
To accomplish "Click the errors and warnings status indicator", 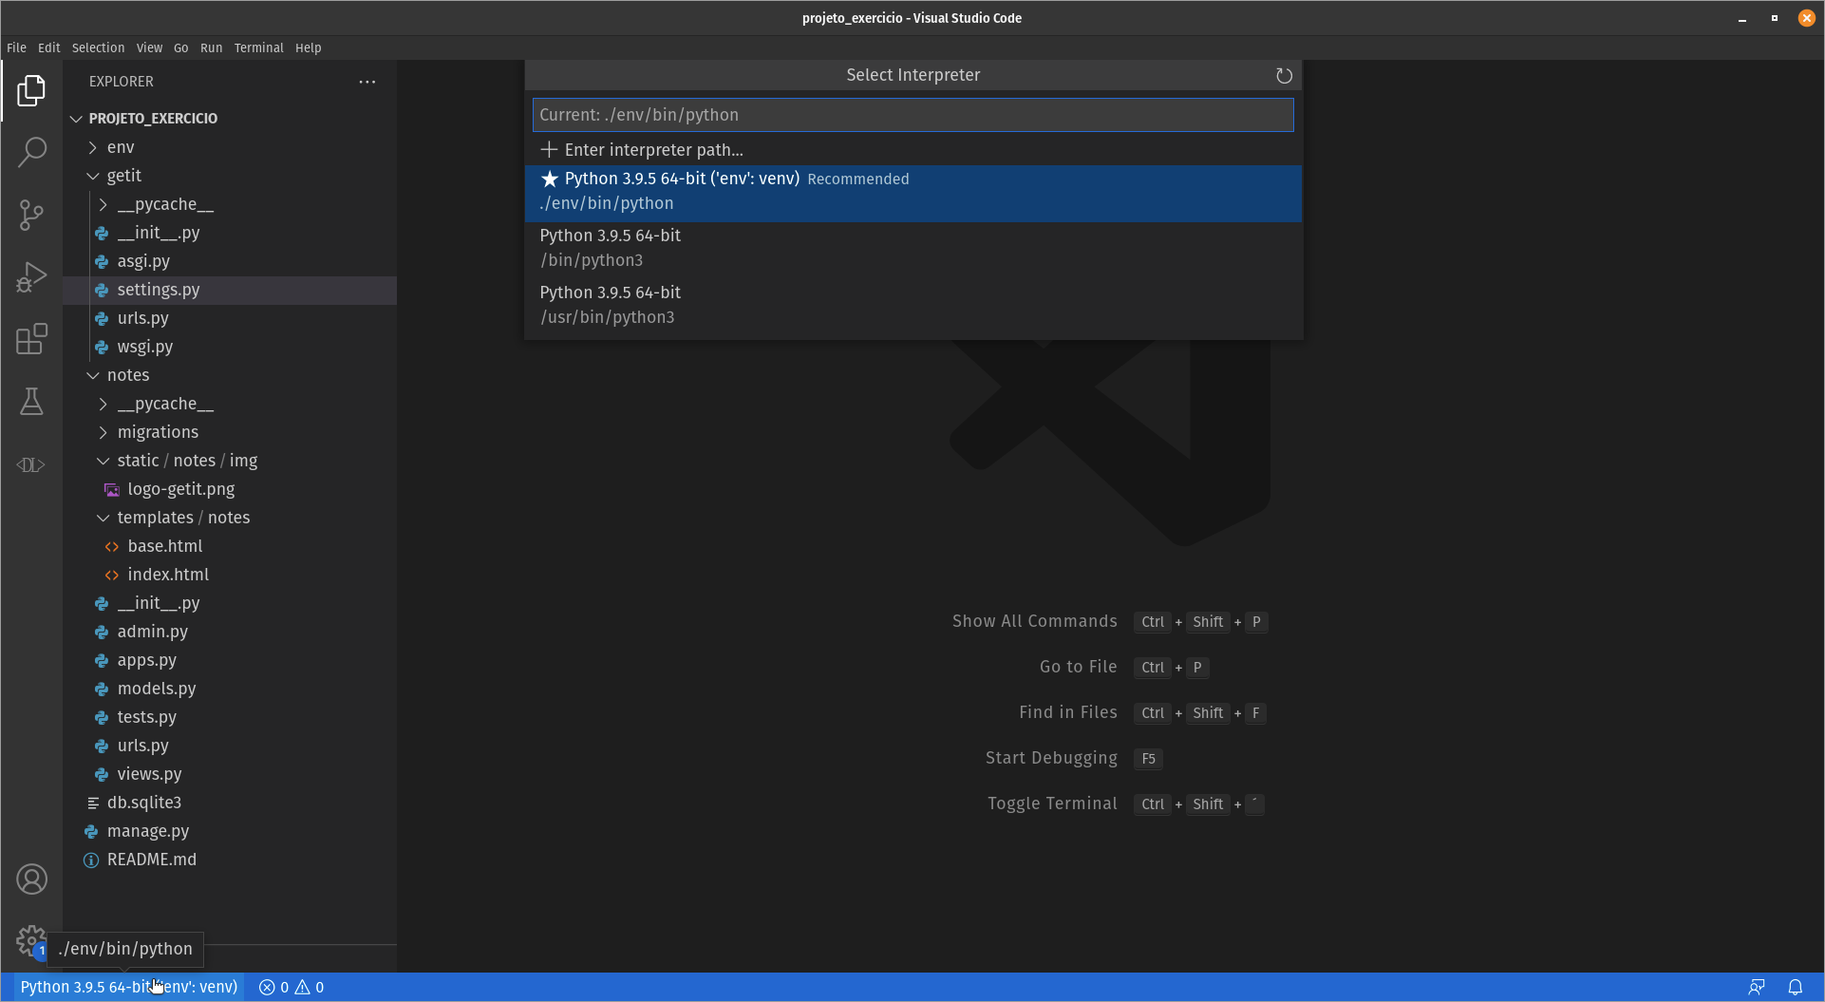I will (292, 987).
